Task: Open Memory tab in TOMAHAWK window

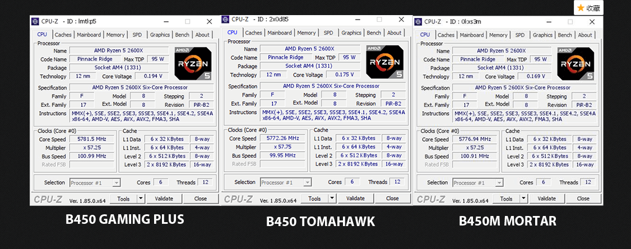Action: tap(307, 33)
